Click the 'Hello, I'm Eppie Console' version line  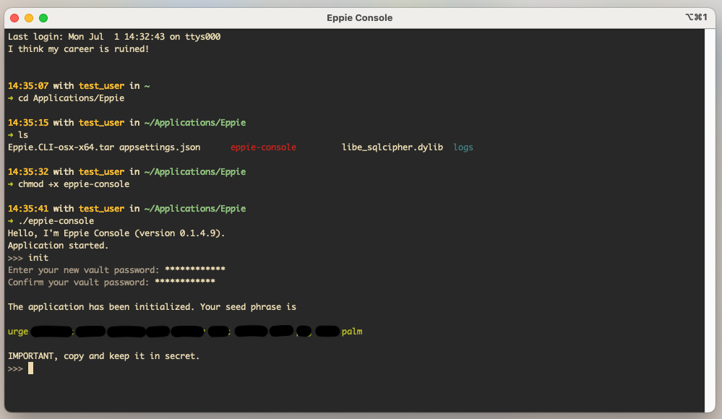[x=116, y=233]
